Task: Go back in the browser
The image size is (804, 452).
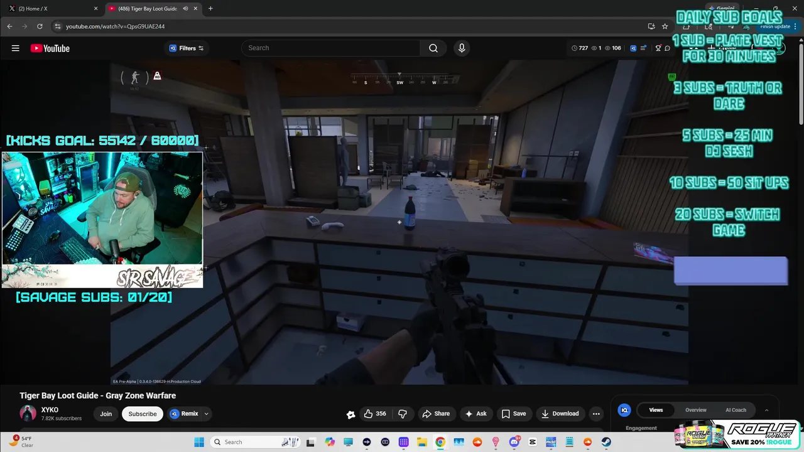Action: (9, 26)
